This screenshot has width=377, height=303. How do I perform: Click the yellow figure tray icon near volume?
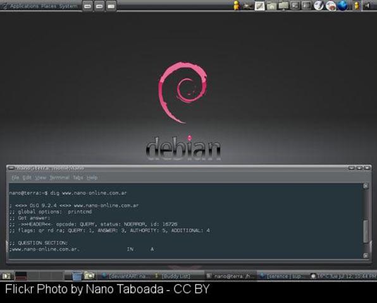point(357,6)
